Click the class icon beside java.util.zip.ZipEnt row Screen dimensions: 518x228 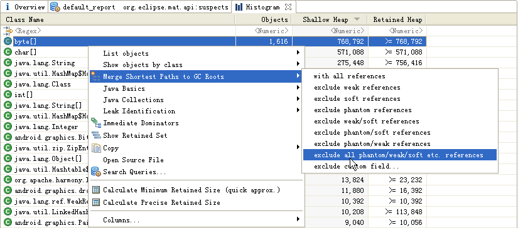click(x=8, y=148)
